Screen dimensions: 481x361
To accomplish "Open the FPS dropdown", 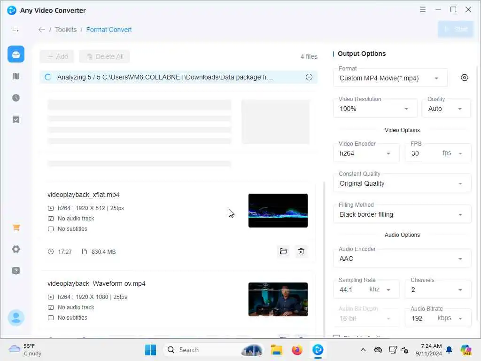I will 438,153.
